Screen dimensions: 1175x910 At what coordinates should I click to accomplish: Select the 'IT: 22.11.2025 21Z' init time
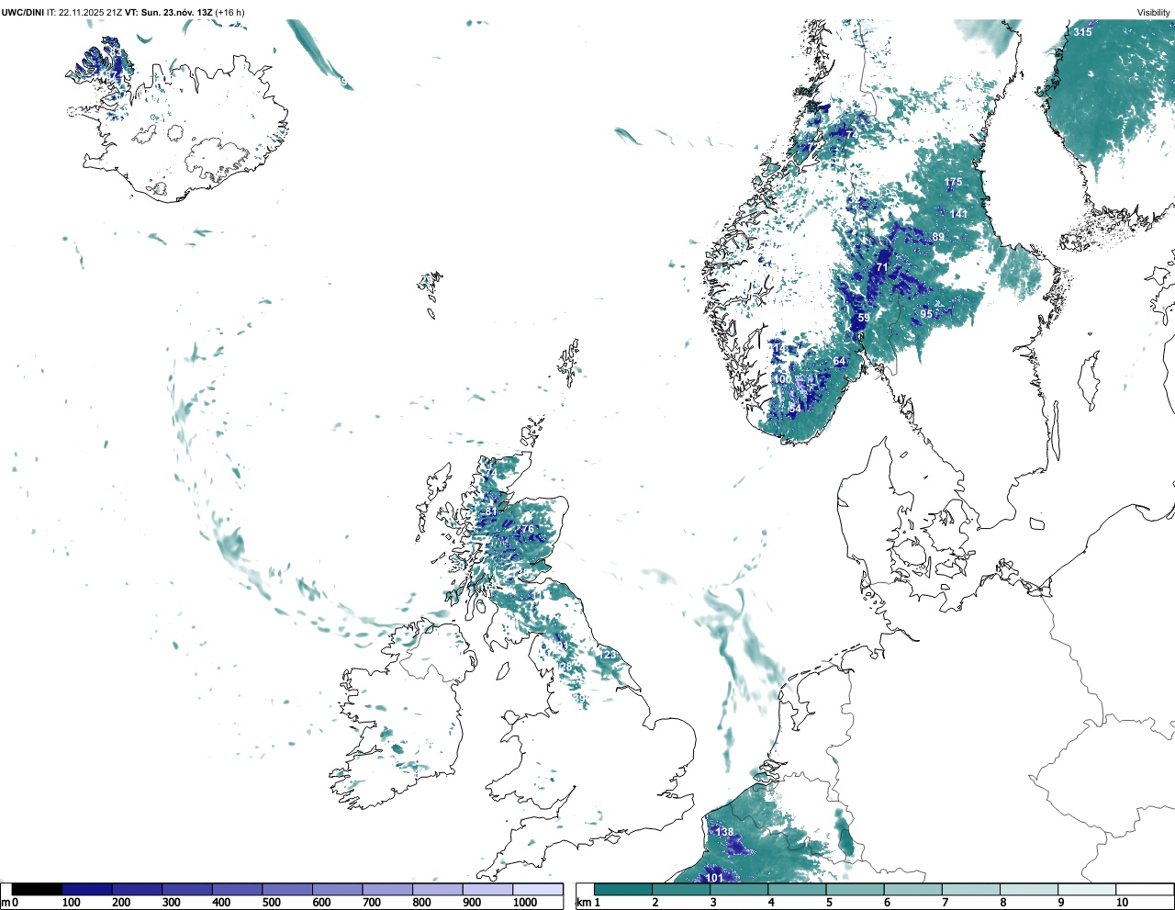84,12
